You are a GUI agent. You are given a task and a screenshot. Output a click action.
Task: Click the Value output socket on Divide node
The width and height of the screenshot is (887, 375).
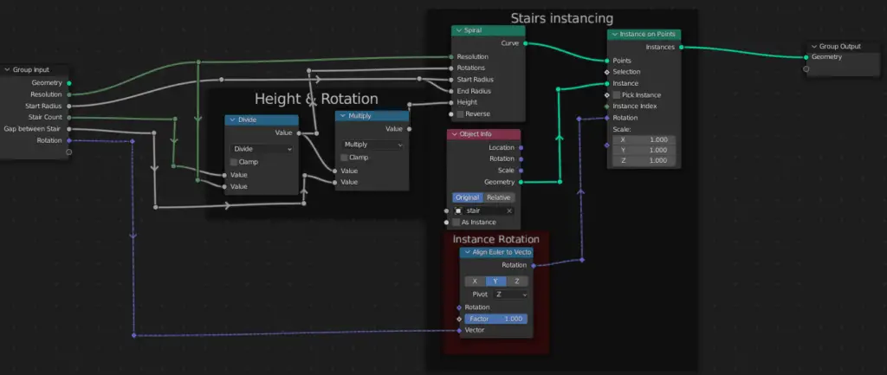(299, 133)
